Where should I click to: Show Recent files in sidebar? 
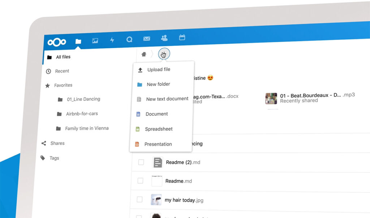point(62,71)
